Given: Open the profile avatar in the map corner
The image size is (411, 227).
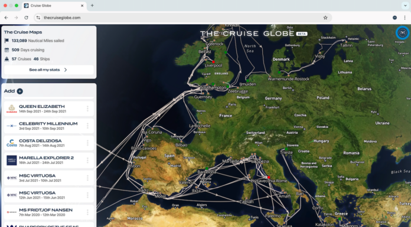Looking at the screenshot, I should 402,33.
